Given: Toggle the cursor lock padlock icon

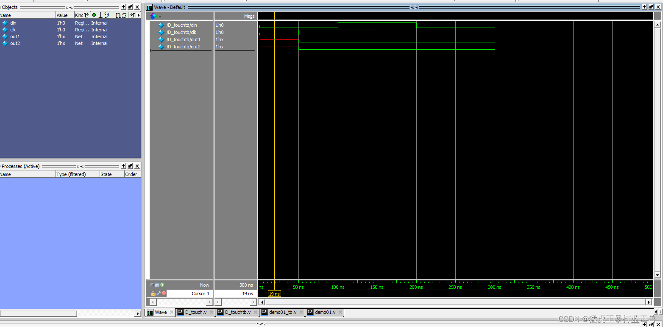Looking at the screenshot, I should point(153,293).
